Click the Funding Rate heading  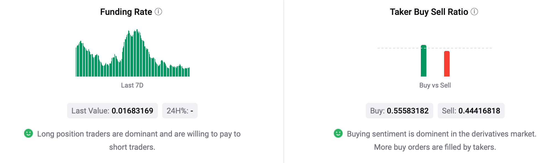pyautogui.click(x=126, y=12)
